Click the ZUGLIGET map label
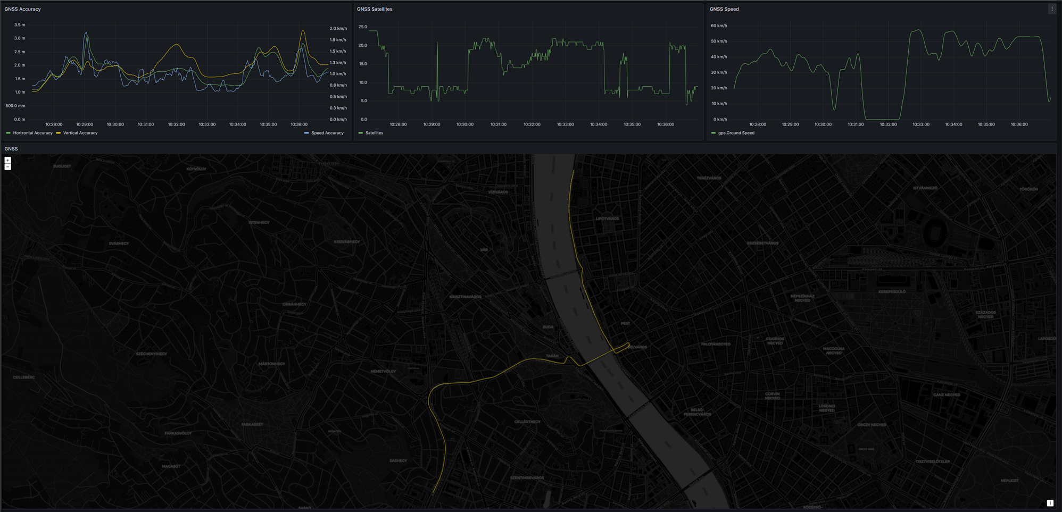1062x512 pixels. [62, 166]
